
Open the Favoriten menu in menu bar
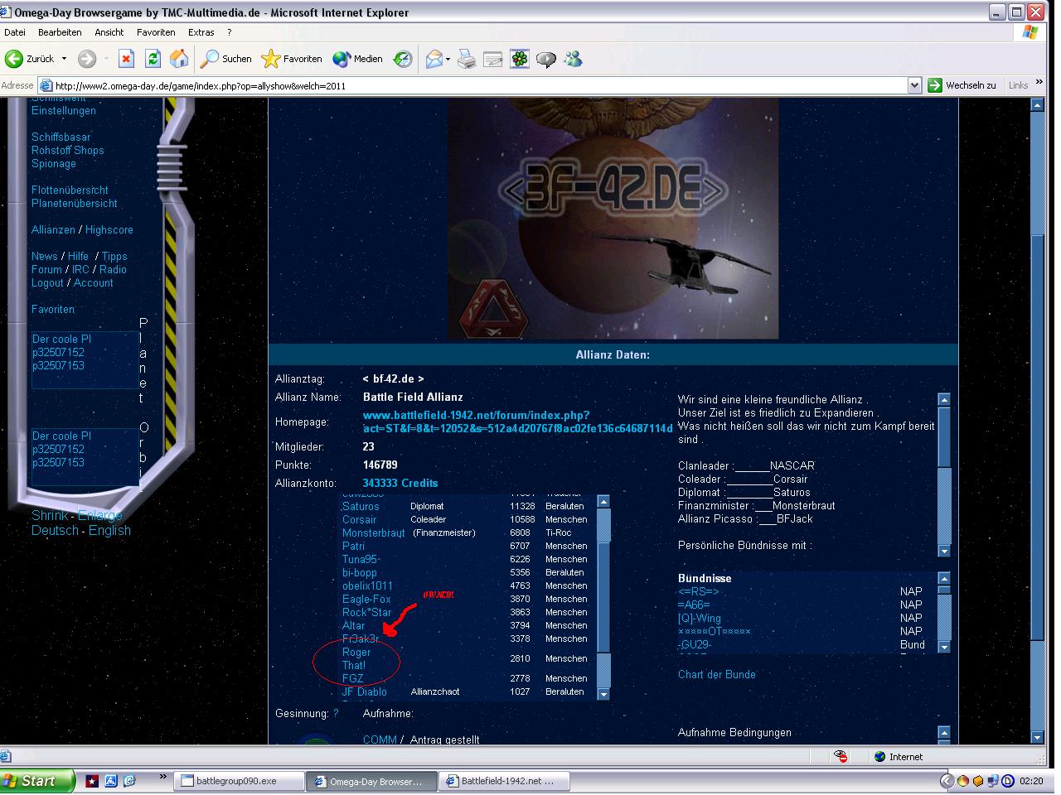(156, 32)
